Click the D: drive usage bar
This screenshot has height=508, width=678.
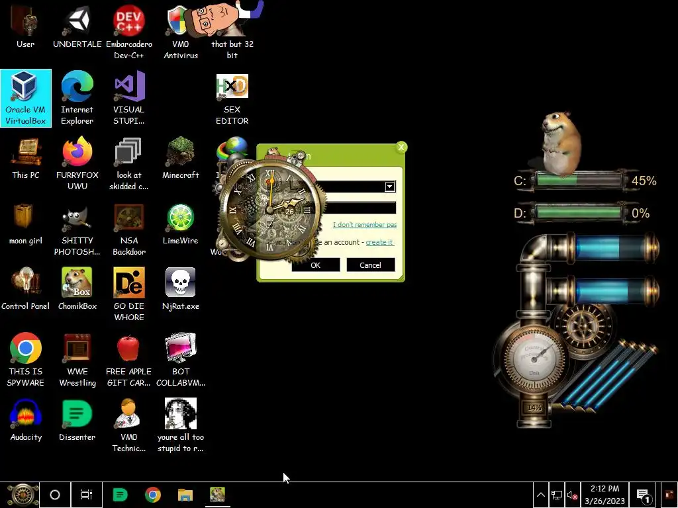[x=579, y=212]
